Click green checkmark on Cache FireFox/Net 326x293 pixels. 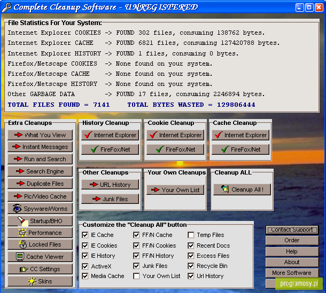coord(225,149)
